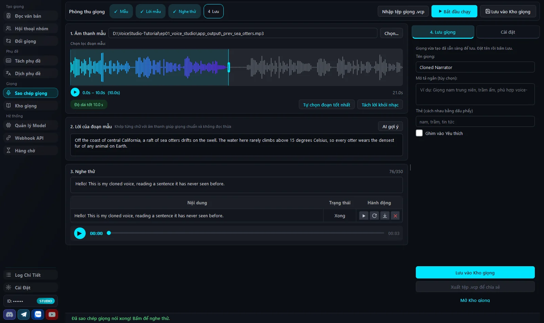The height and width of the screenshot is (323, 544).
Task: Click Chọn... to browse sample audio
Action: tap(391, 33)
